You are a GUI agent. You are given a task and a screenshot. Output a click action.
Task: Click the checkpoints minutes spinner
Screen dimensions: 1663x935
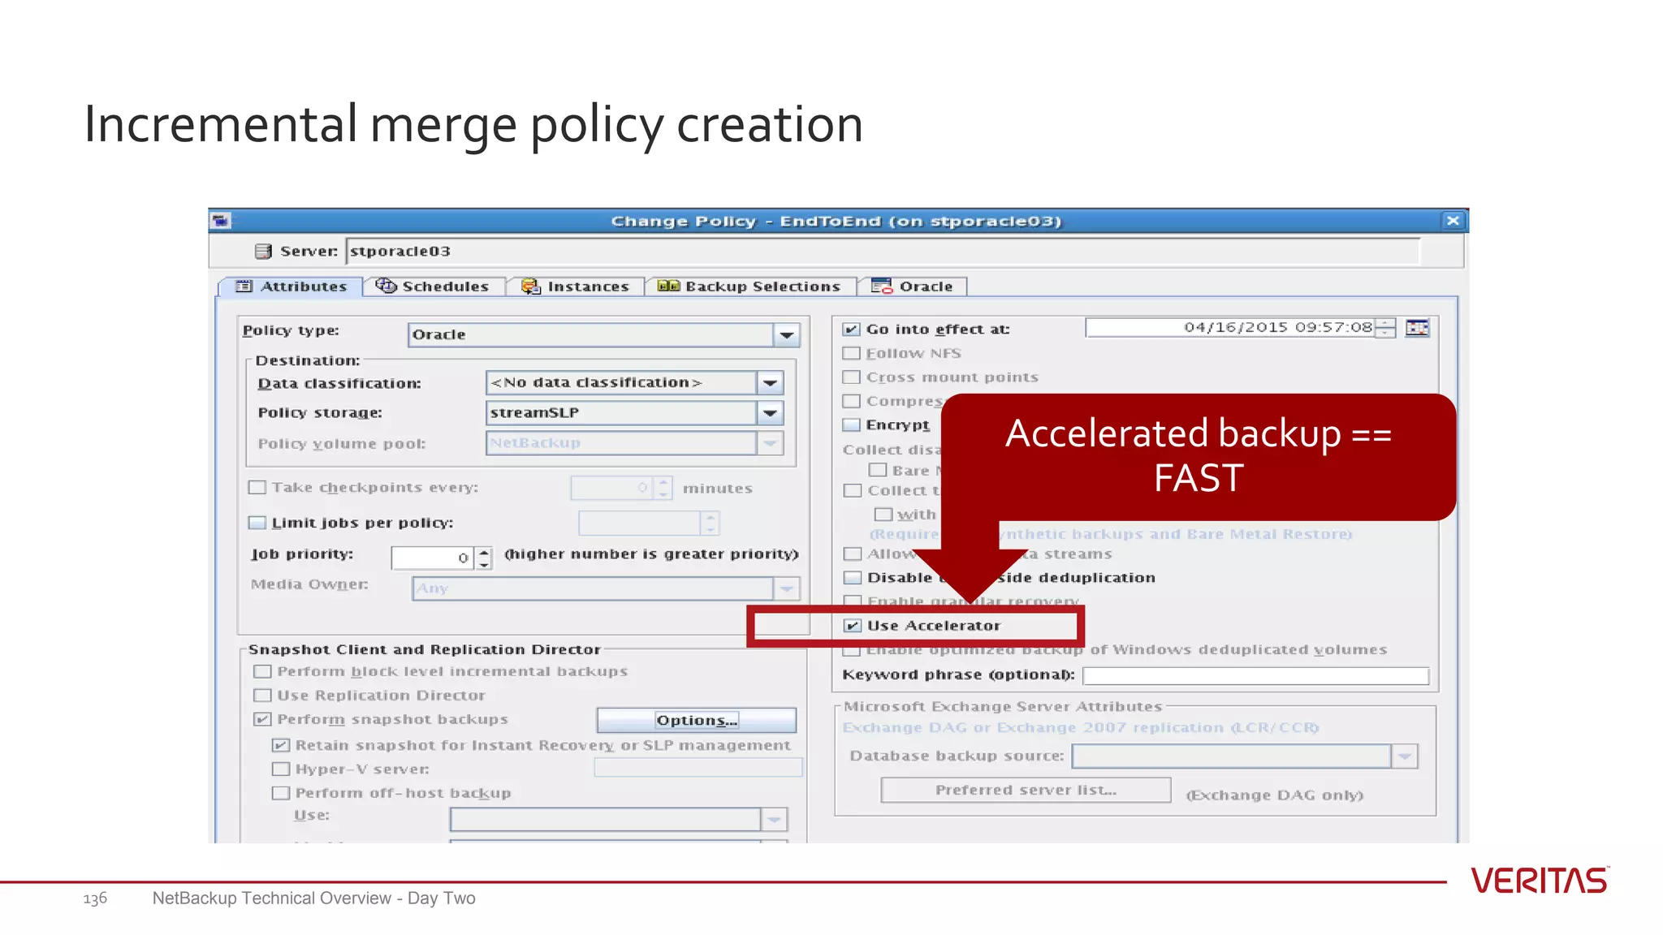pyautogui.click(x=663, y=489)
